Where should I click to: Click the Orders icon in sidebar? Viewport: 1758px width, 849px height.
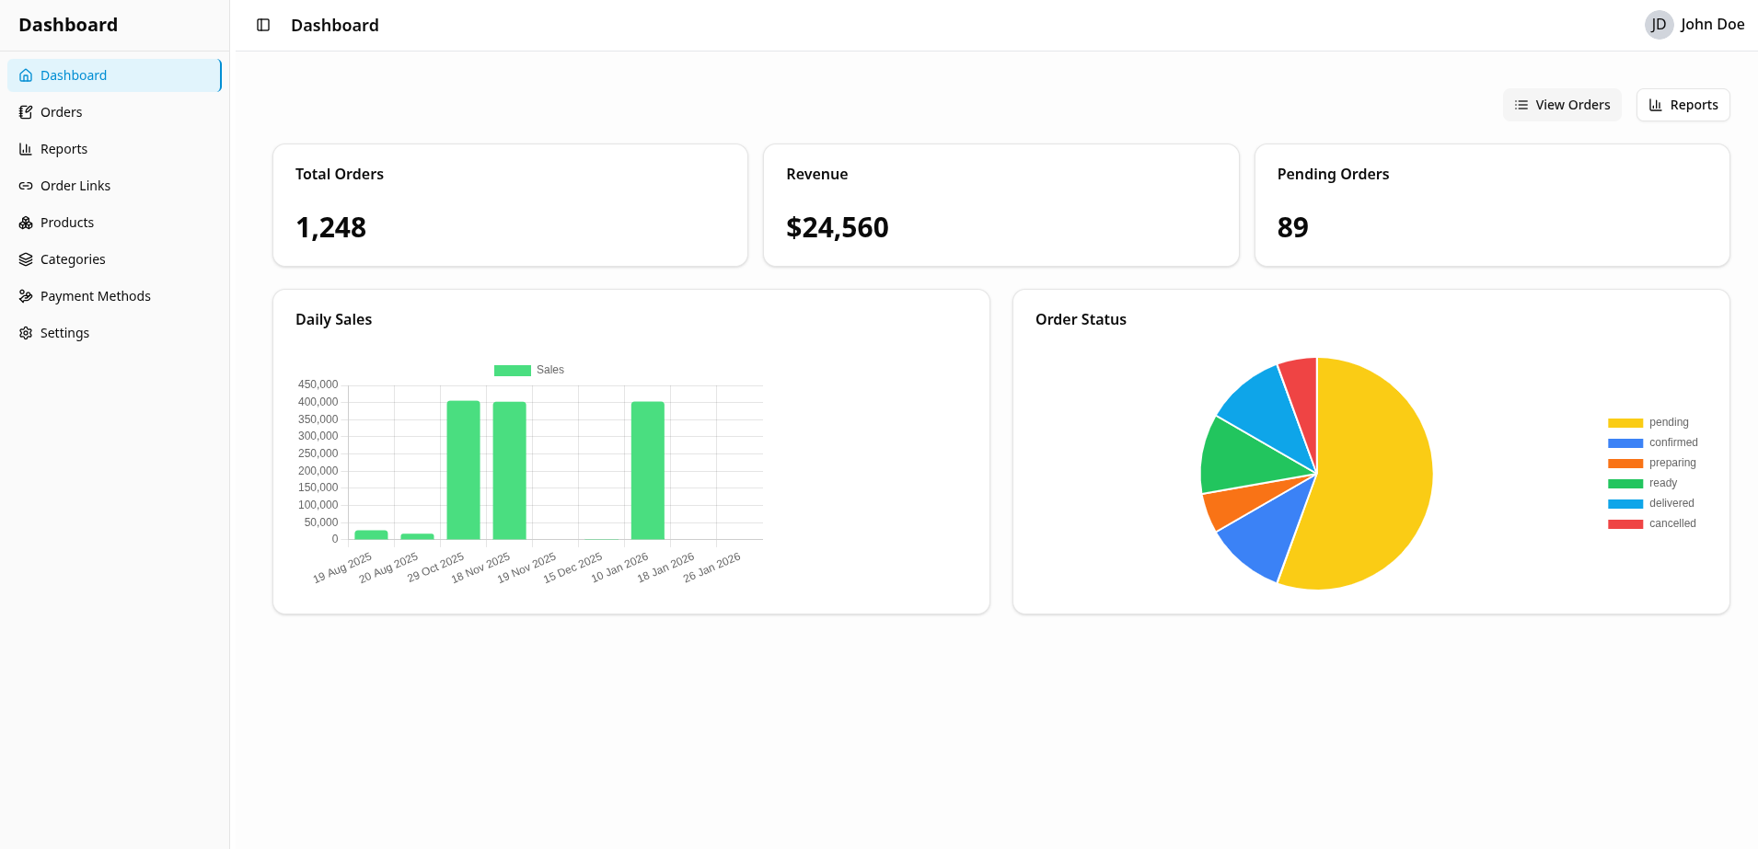26,112
